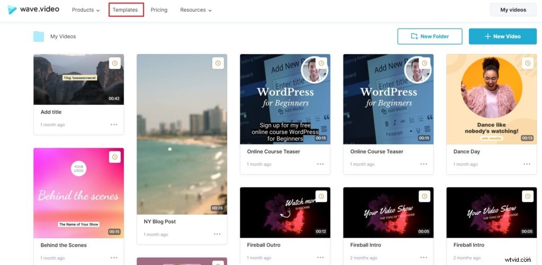Click the 'NY Blog Post' video title
542x265 pixels.
coord(160,222)
